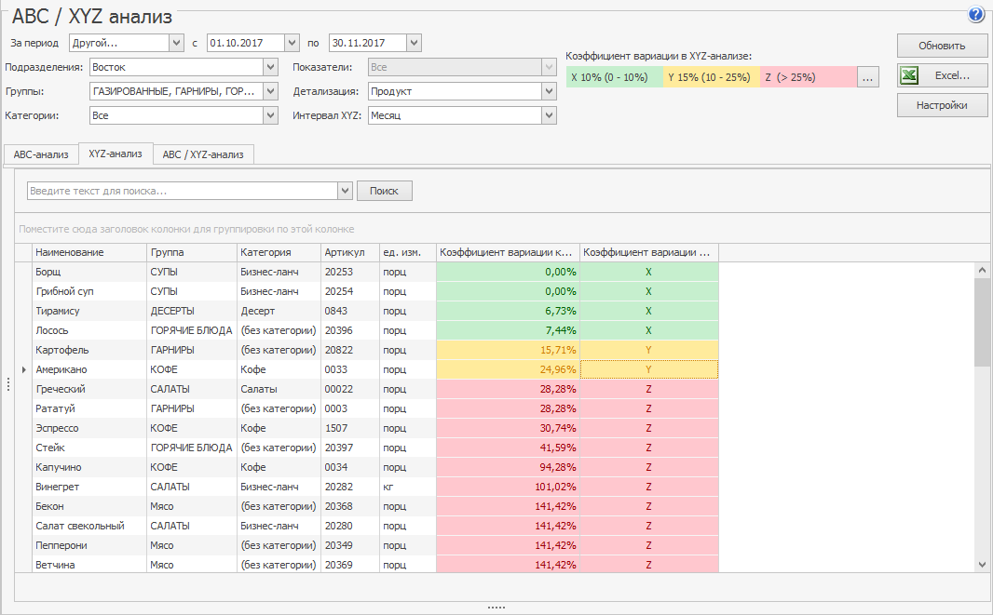Viewport: 993px width, 615px height.
Task: Switch to the ABC / XYZ-анализ tab
Action: (x=203, y=154)
